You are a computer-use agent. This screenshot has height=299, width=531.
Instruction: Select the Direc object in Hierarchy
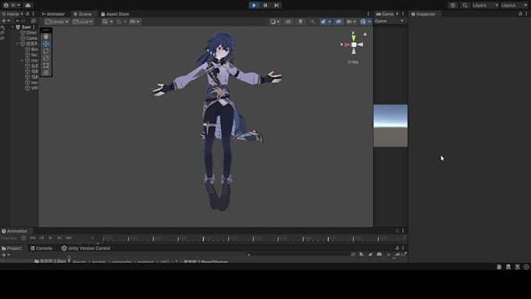point(29,33)
